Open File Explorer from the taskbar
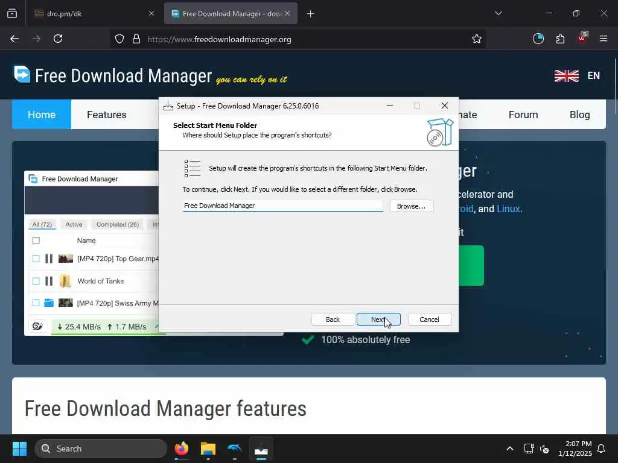The width and height of the screenshot is (618, 463). [x=208, y=449]
